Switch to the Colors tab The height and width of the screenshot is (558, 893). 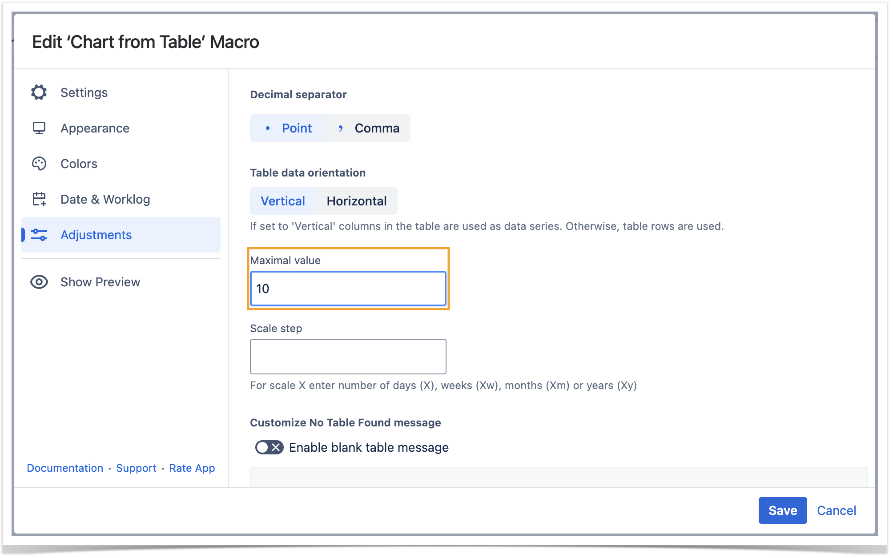(79, 164)
